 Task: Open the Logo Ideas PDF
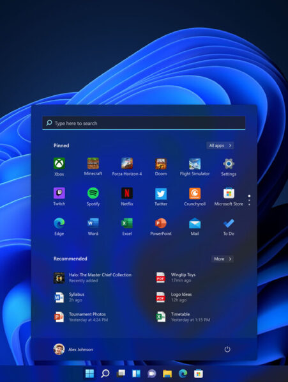pos(174,298)
